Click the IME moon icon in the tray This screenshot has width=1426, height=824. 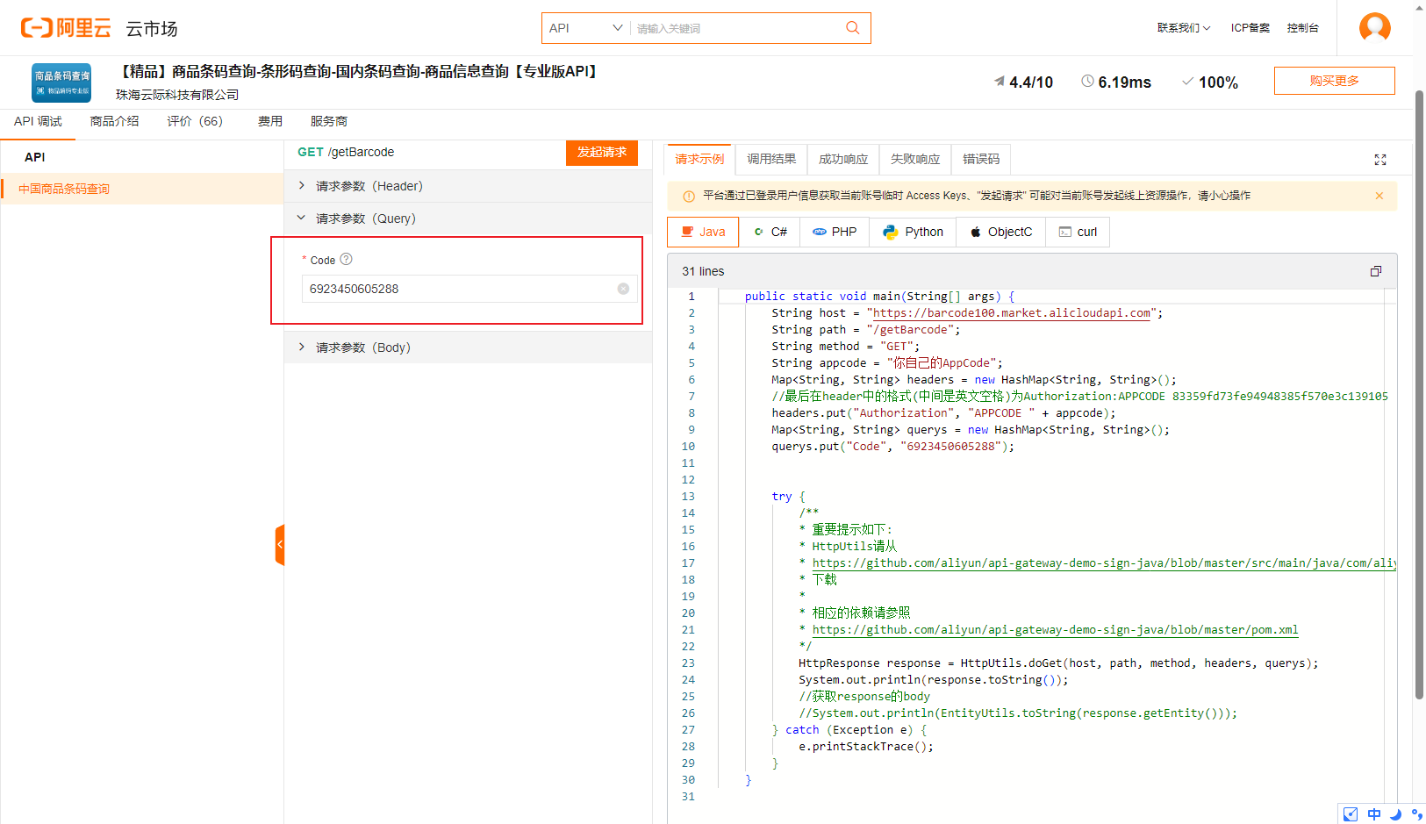pyautogui.click(x=1395, y=814)
